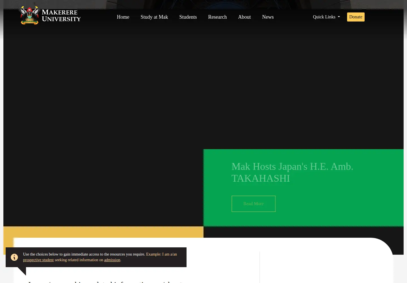407x283 pixels.
Task: Open the Home menu item
Action: (123, 17)
